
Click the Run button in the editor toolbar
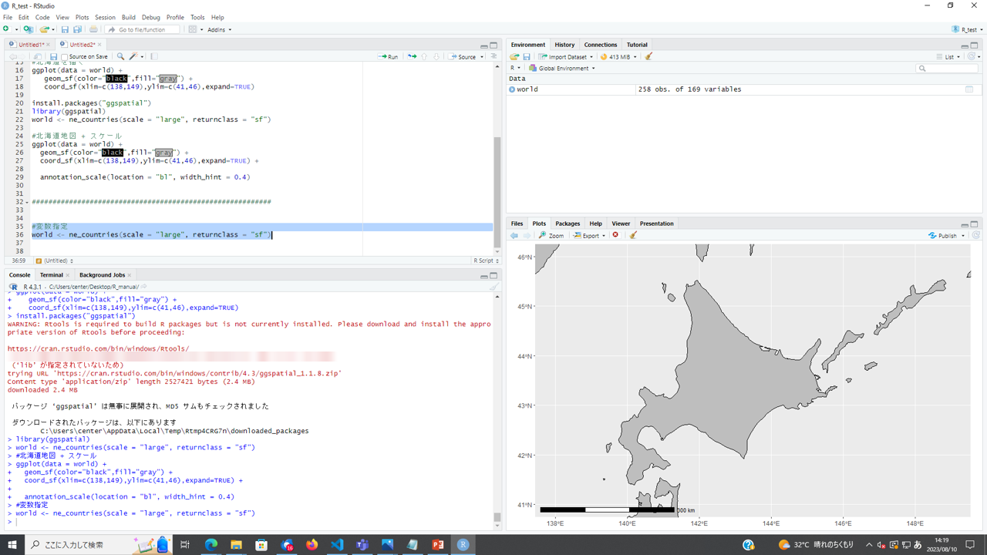pos(389,56)
